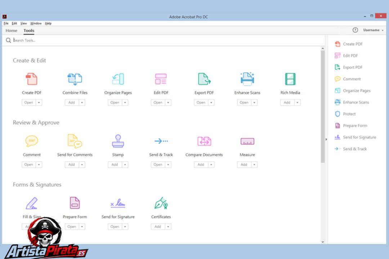This screenshot has width=389, height=259.
Task: Select the Fill & Sign pen icon
Action: [x=31, y=203]
